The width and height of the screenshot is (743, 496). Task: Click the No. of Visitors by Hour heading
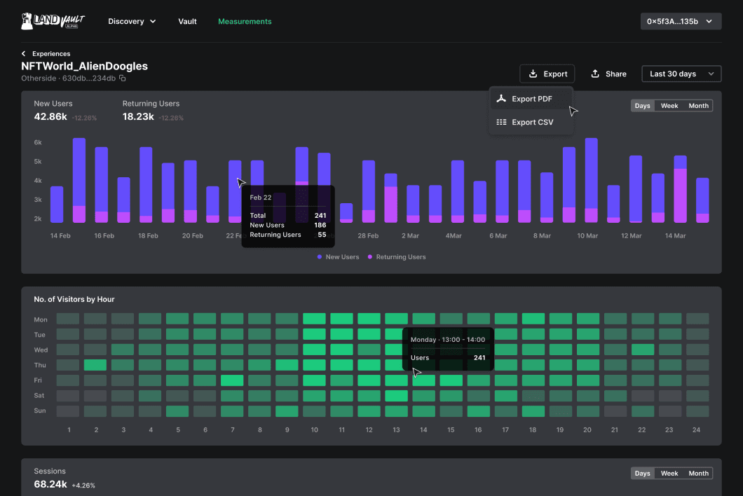(x=74, y=299)
